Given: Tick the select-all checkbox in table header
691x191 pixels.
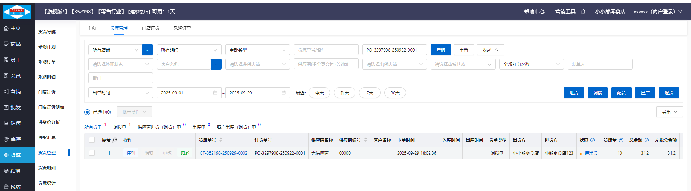Looking at the screenshot, I should pos(92,140).
